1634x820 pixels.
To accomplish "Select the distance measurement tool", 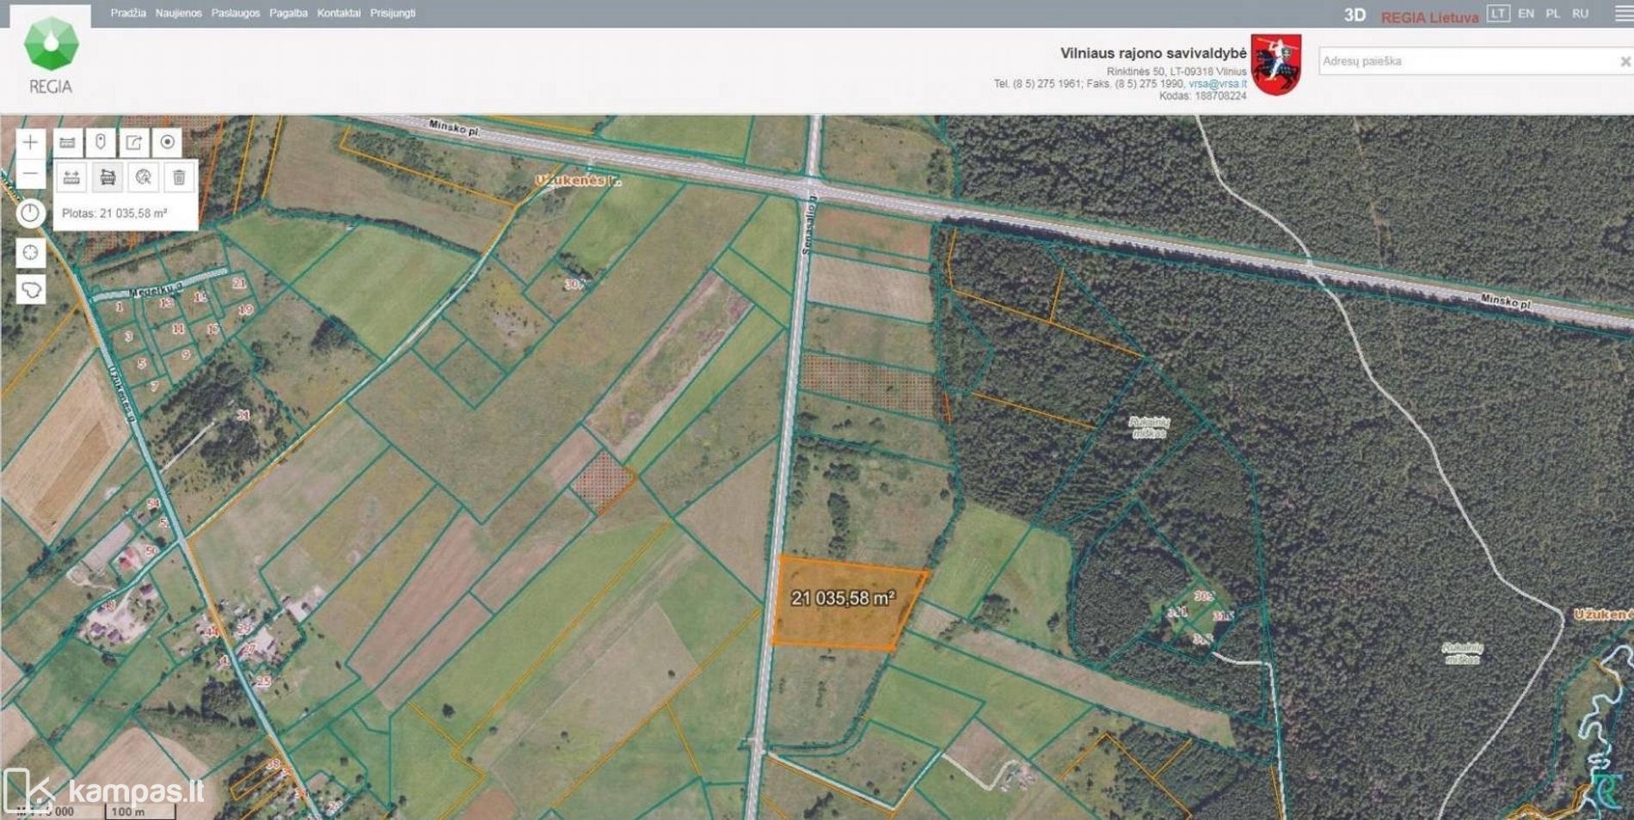I will click(x=72, y=178).
